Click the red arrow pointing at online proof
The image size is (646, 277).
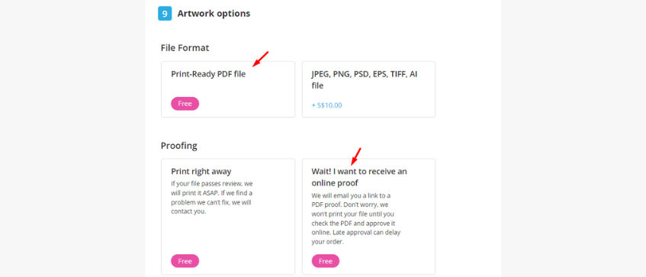(355, 156)
